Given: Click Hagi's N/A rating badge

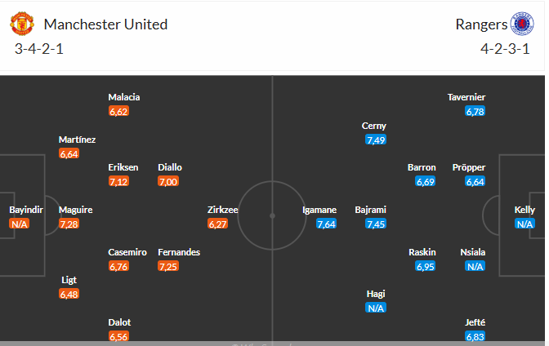Looking at the screenshot, I should pyautogui.click(x=376, y=308).
